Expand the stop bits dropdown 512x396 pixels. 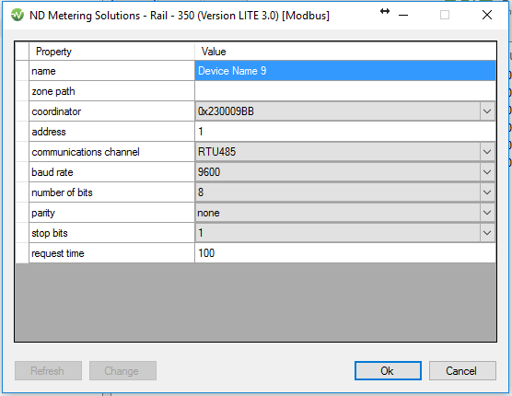487,233
